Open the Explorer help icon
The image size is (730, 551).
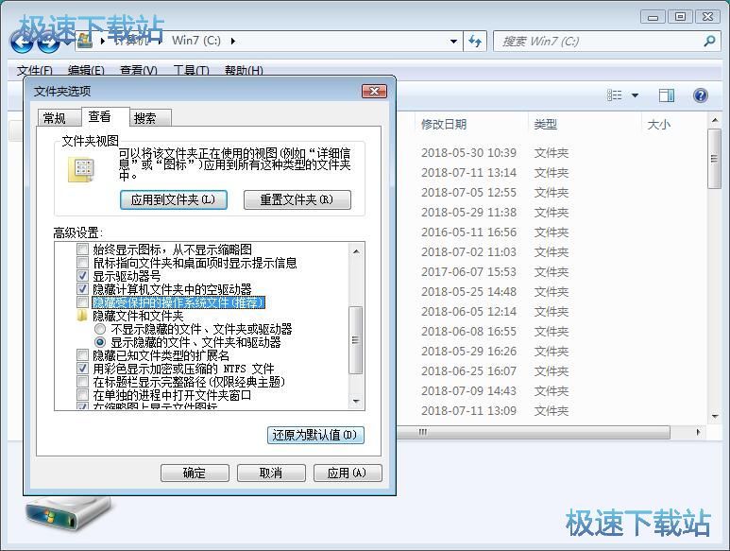(700, 95)
